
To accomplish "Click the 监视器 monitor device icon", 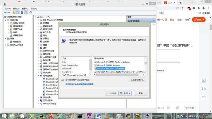I will tap(41, 41).
